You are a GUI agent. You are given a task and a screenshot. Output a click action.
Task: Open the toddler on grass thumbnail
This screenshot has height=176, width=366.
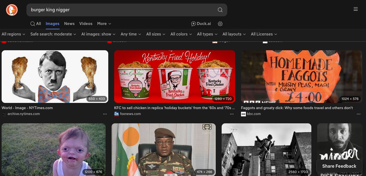54,150
